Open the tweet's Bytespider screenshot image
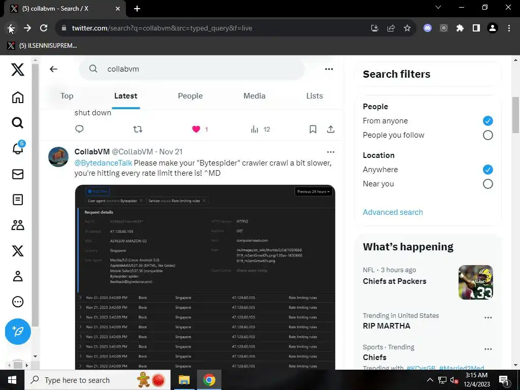The width and height of the screenshot is (520, 390). tap(205, 277)
